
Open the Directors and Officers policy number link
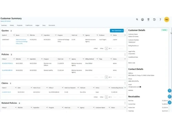(7, 63)
